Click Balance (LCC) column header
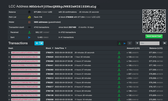This screenshot has width=168, height=101. (156, 48)
